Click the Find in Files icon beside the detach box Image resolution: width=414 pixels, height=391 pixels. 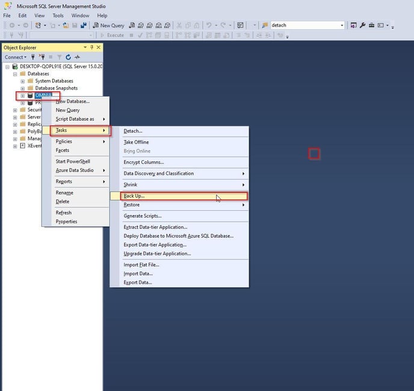(265, 25)
